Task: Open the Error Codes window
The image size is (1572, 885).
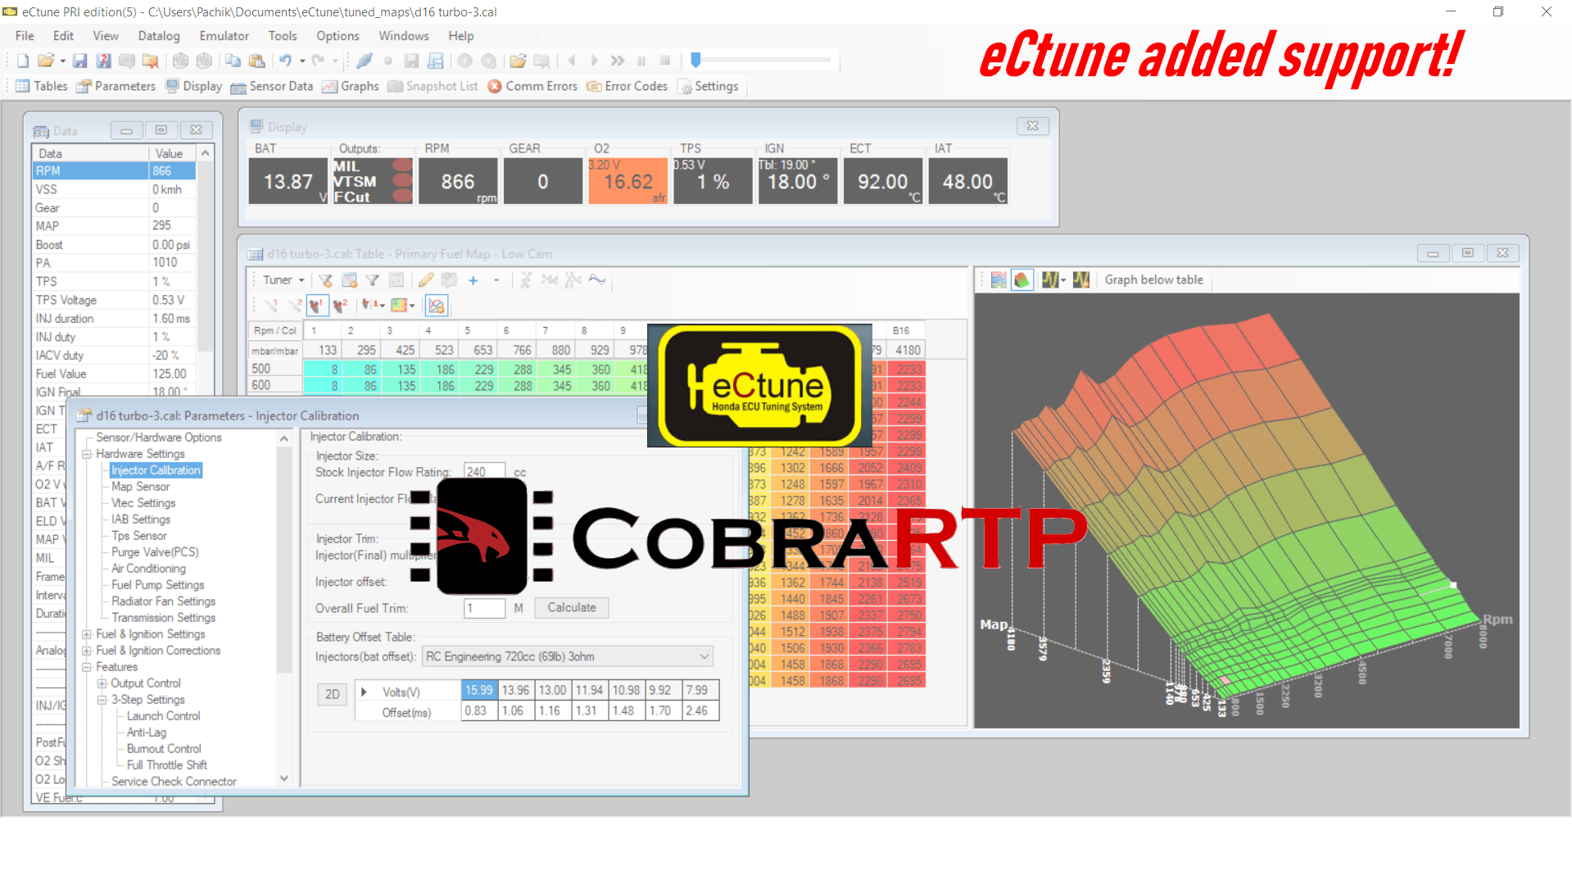Action: tap(627, 86)
